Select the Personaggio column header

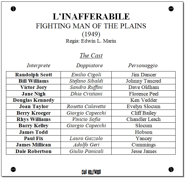[x=143, y=65]
